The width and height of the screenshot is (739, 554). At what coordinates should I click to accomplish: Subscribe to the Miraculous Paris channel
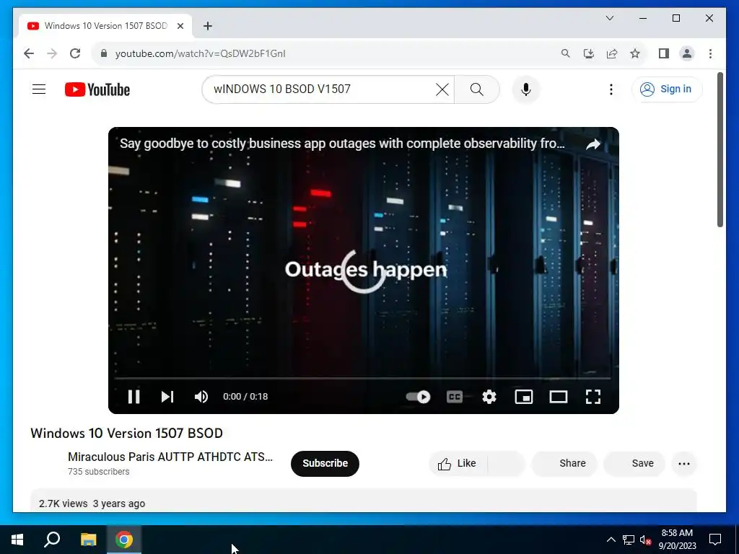tap(325, 464)
